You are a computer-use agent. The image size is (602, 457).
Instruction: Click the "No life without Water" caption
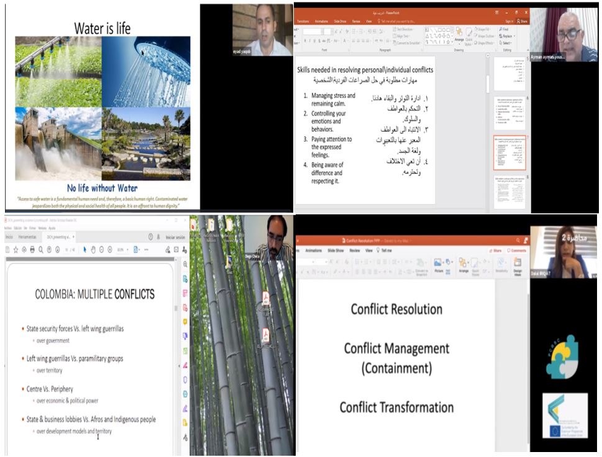102,188
